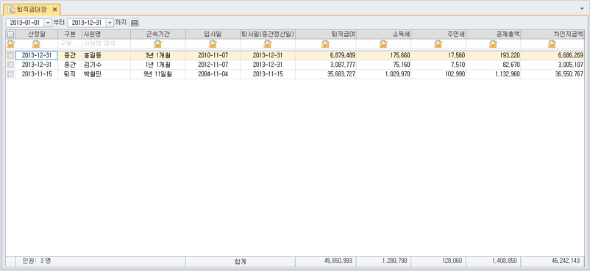
Task: Click the filter icon under the 소득세 column
Action: coord(383,44)
